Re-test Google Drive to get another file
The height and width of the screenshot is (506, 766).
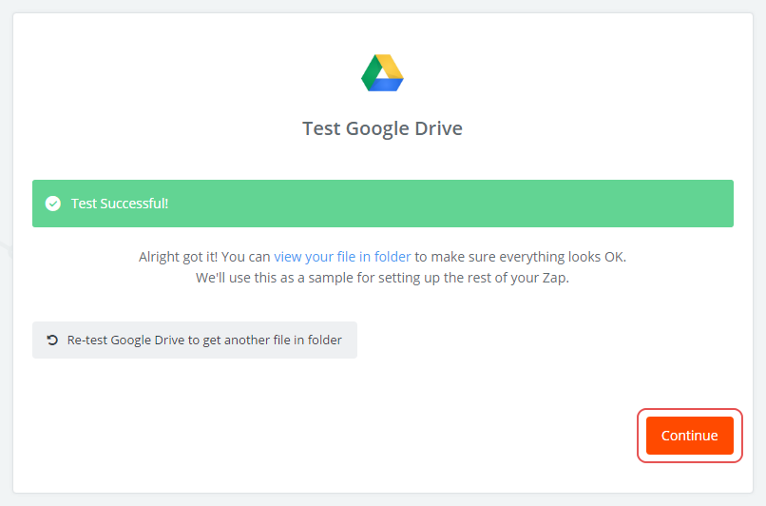195,340
